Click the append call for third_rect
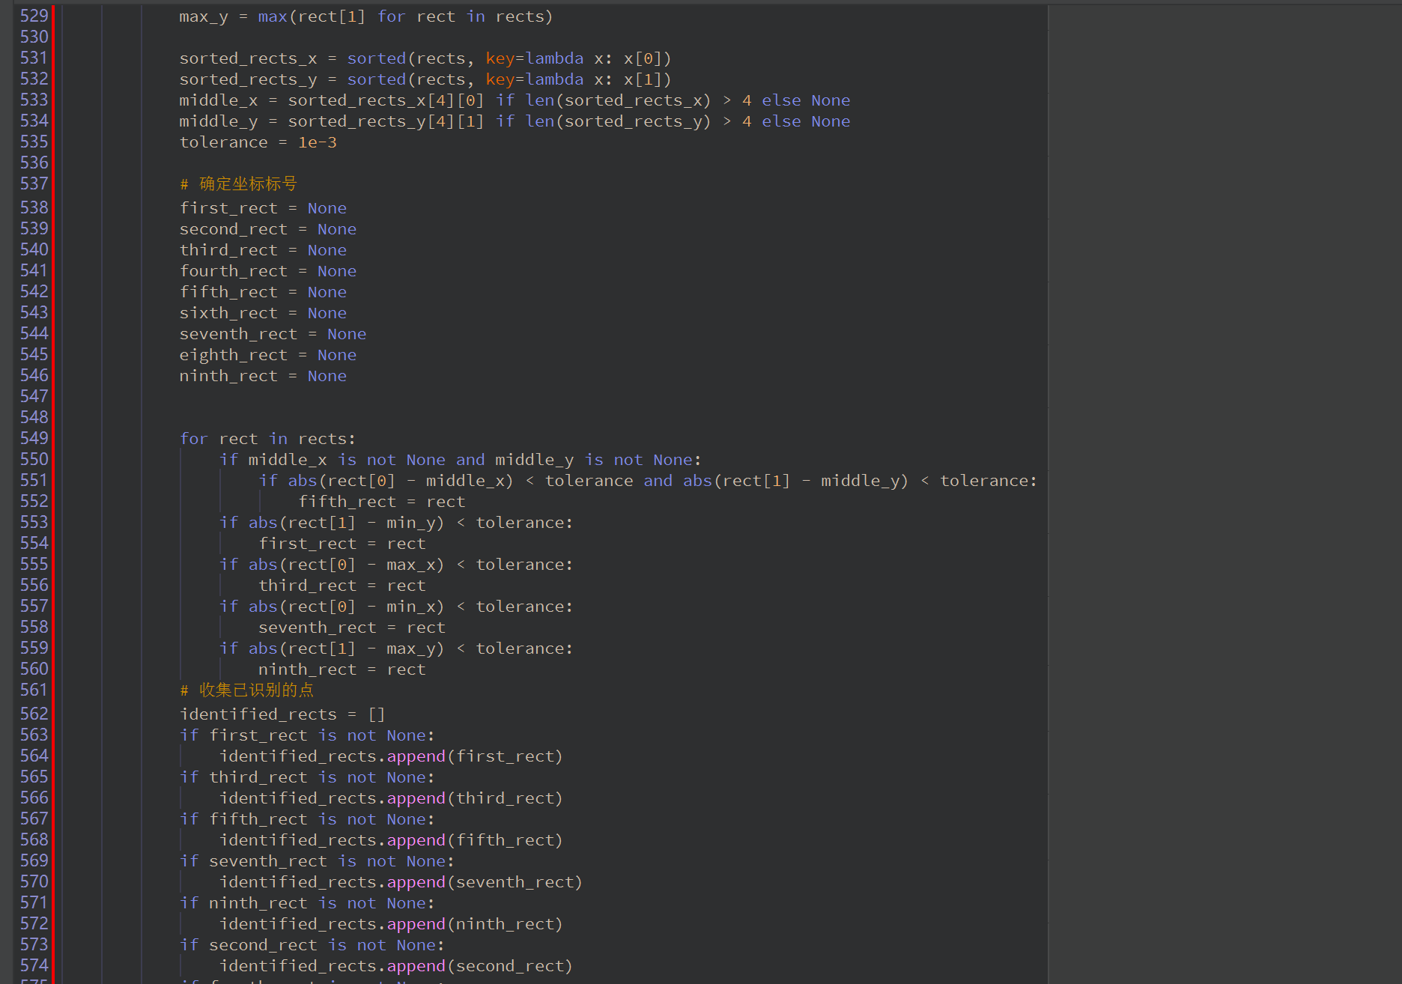This screenshot has width=1402, height=984. (x=416, y=798)
